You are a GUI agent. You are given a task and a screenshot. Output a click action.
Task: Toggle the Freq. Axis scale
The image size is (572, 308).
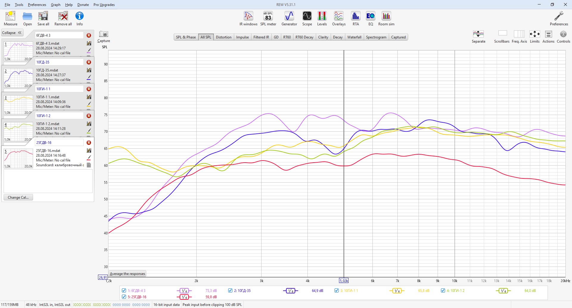click(x=519, y=37)
